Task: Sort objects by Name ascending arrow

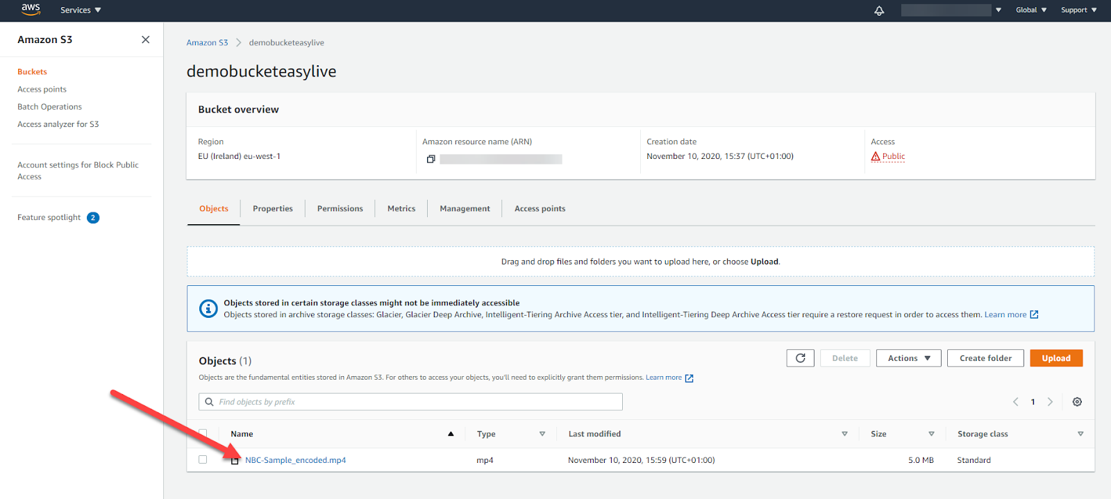Action: tap(451, 434)
